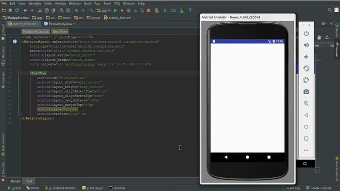
Task: Open the Preview panel settings gear
Action: (x=324, y=23)
